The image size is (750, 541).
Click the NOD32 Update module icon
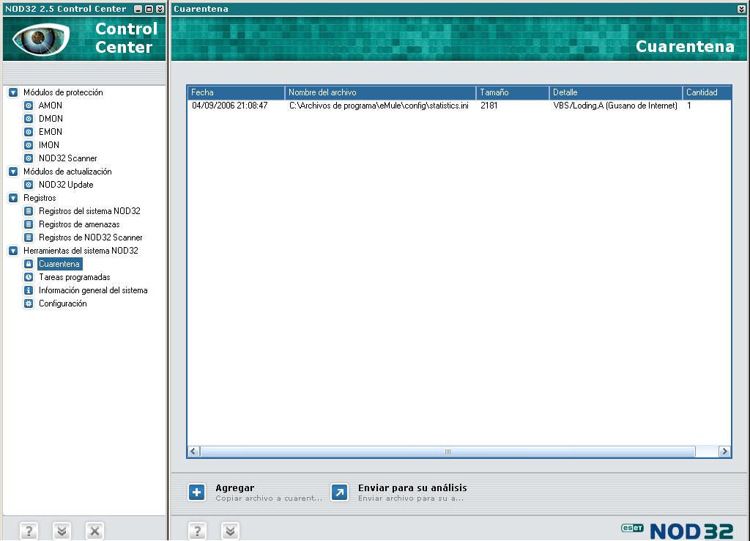pyautogui.click(x=29, y=185)
